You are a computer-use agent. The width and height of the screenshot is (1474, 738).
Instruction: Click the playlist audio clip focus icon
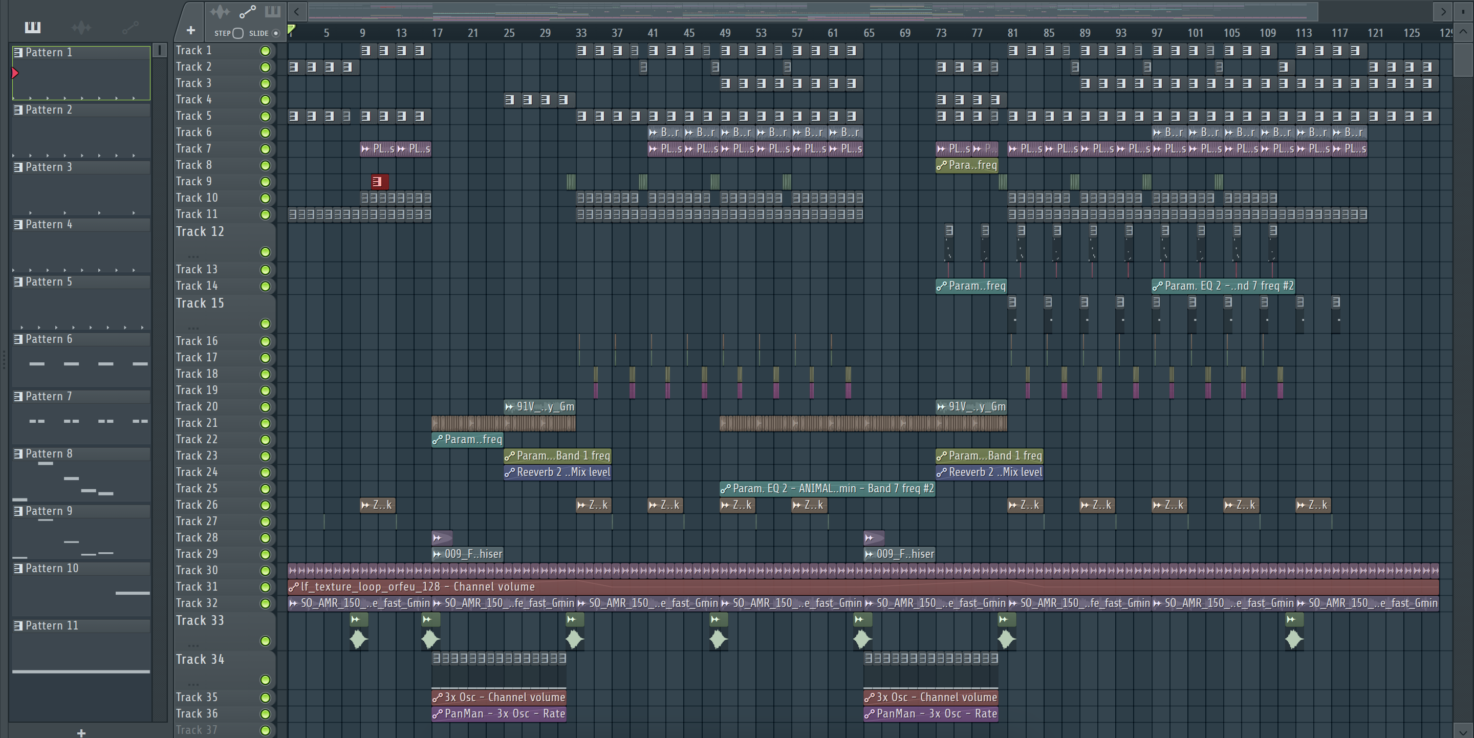220,11
